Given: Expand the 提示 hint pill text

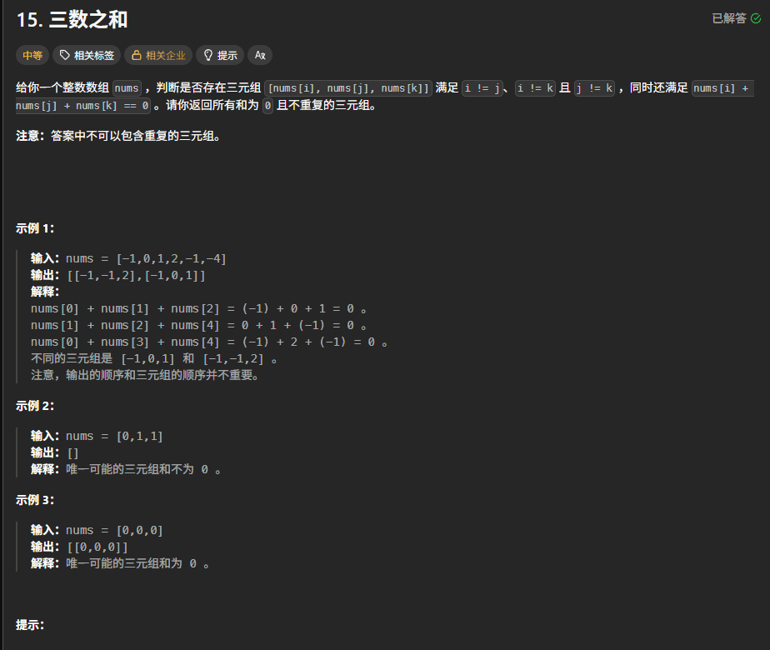Looking at the screenshot, I should [x=227, y=56].
